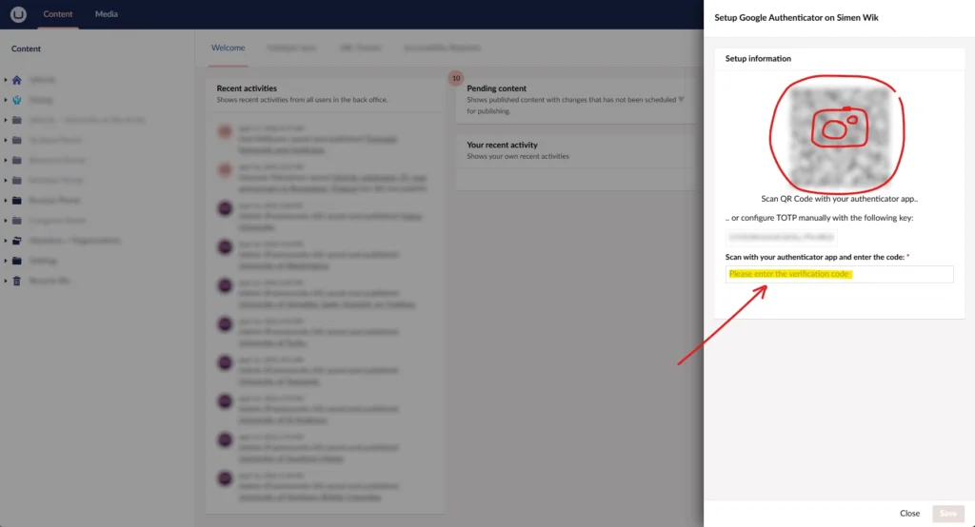This screenshot has height=527, width=975.
Task: Click the Save button
Action: 947,513
